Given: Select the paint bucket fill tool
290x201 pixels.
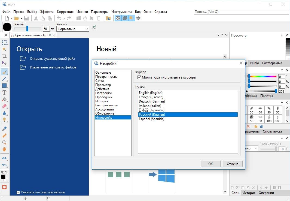Looking at the screenshot, I should coord(4,99).
